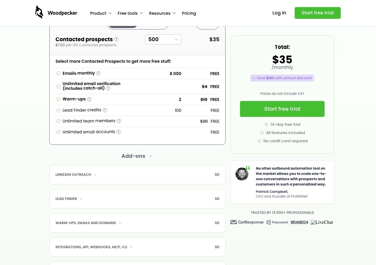Open the help tooltip for Contacted prospects
This screenshot has height=265, width=376.
pos(116,39)
